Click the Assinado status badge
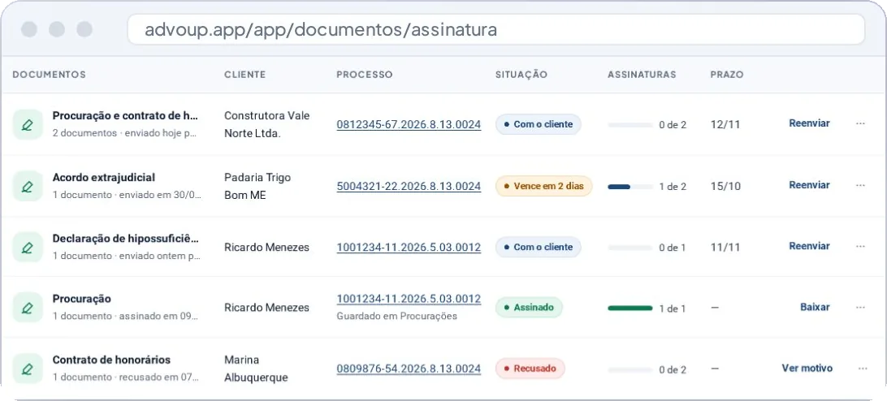The height and width of the screenshot is (401, 887). pos(529,307)
